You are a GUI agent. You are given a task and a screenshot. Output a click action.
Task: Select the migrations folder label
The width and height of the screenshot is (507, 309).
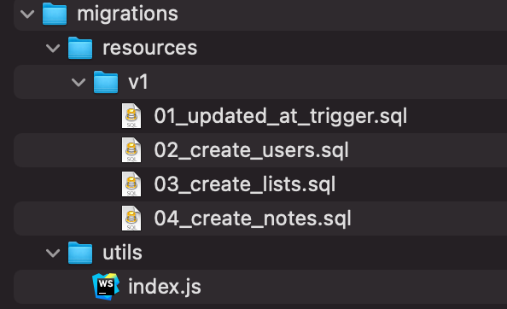point(127,15)
